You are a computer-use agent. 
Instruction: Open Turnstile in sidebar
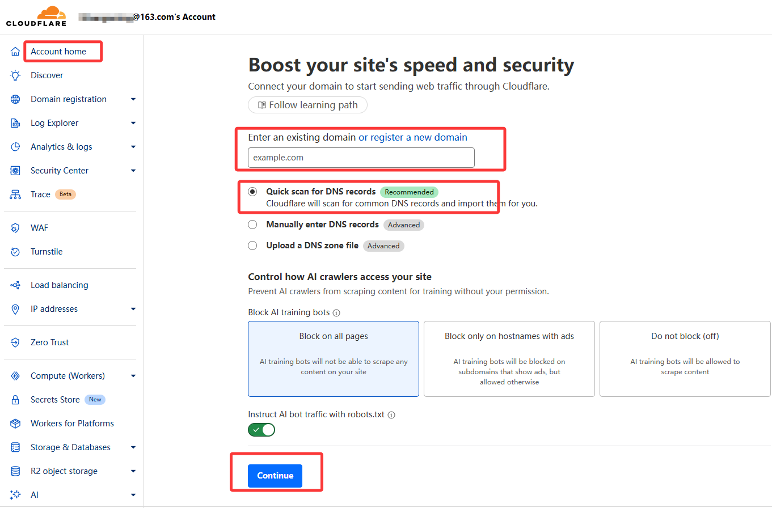47,252
